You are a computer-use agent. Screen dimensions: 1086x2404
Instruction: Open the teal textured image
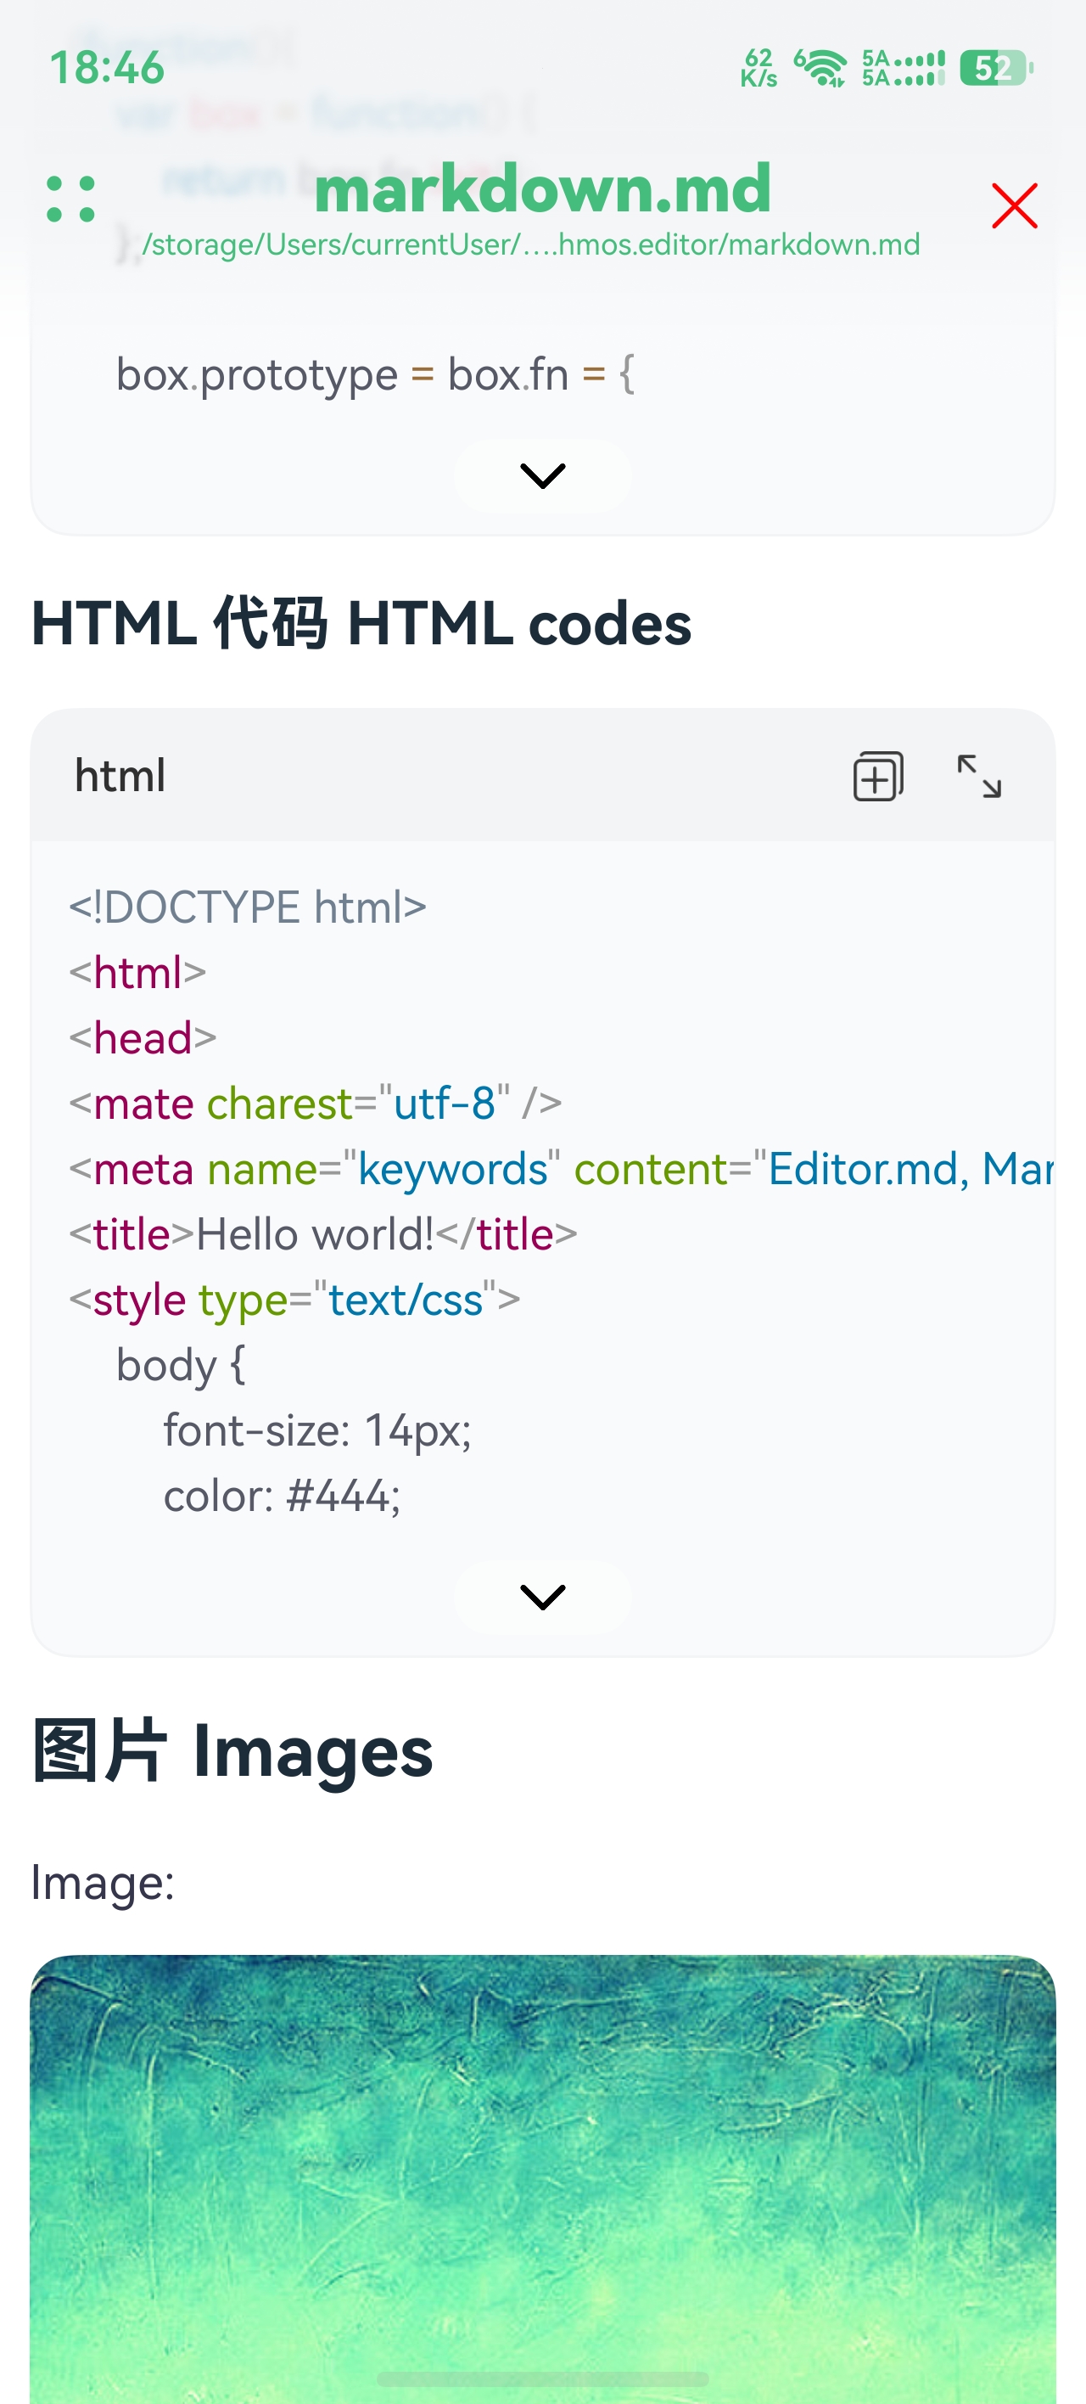543,2178
